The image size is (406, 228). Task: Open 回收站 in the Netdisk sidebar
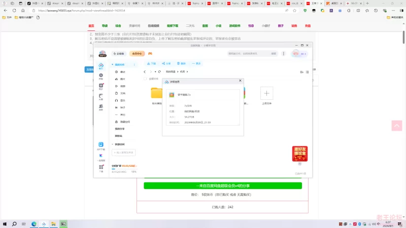(119, 136)
